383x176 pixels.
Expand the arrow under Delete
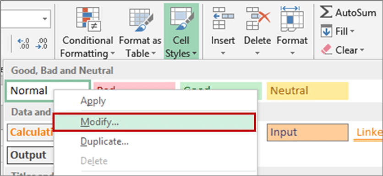(x=257, y=53)
